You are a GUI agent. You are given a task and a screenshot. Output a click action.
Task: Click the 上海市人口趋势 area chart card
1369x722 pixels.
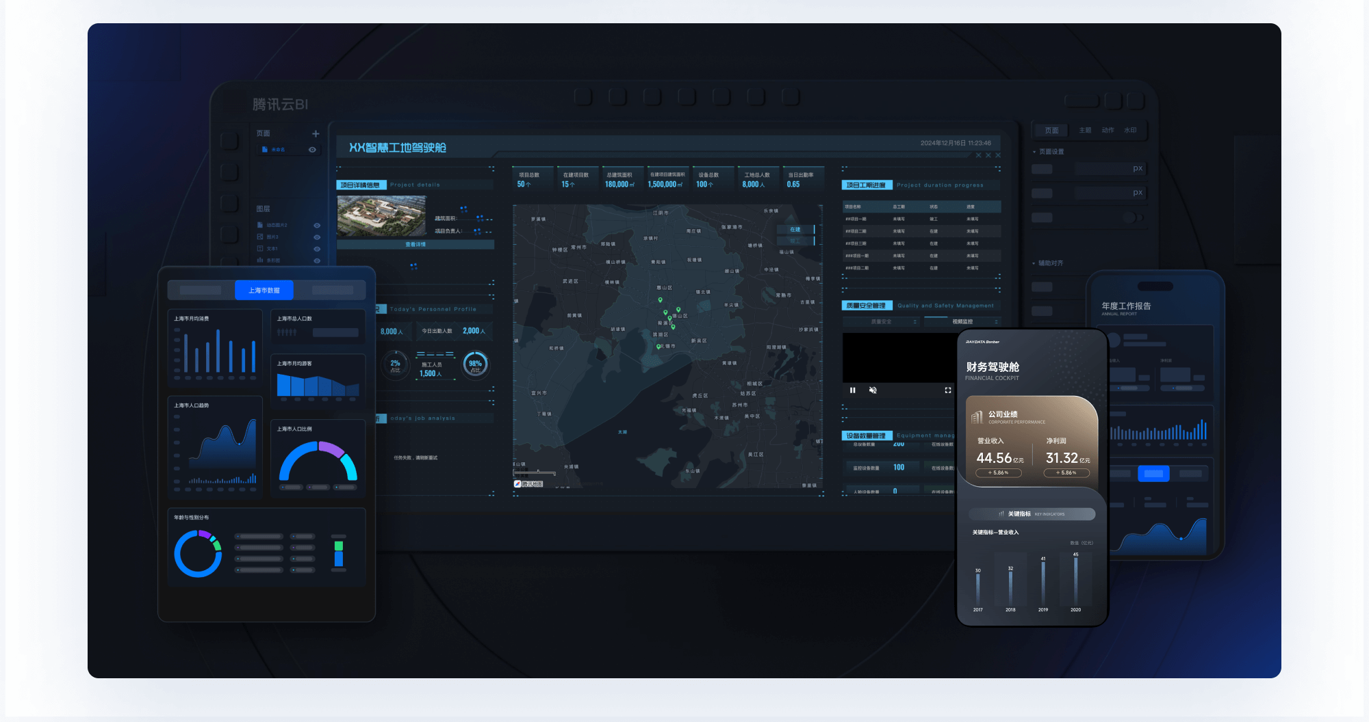pos(215,446)
